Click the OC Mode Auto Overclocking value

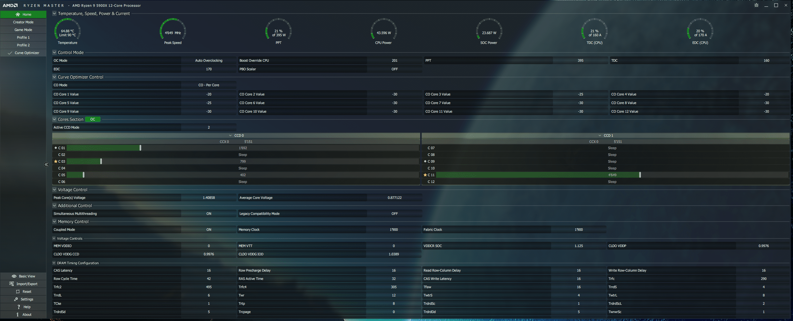coord(209,60)
